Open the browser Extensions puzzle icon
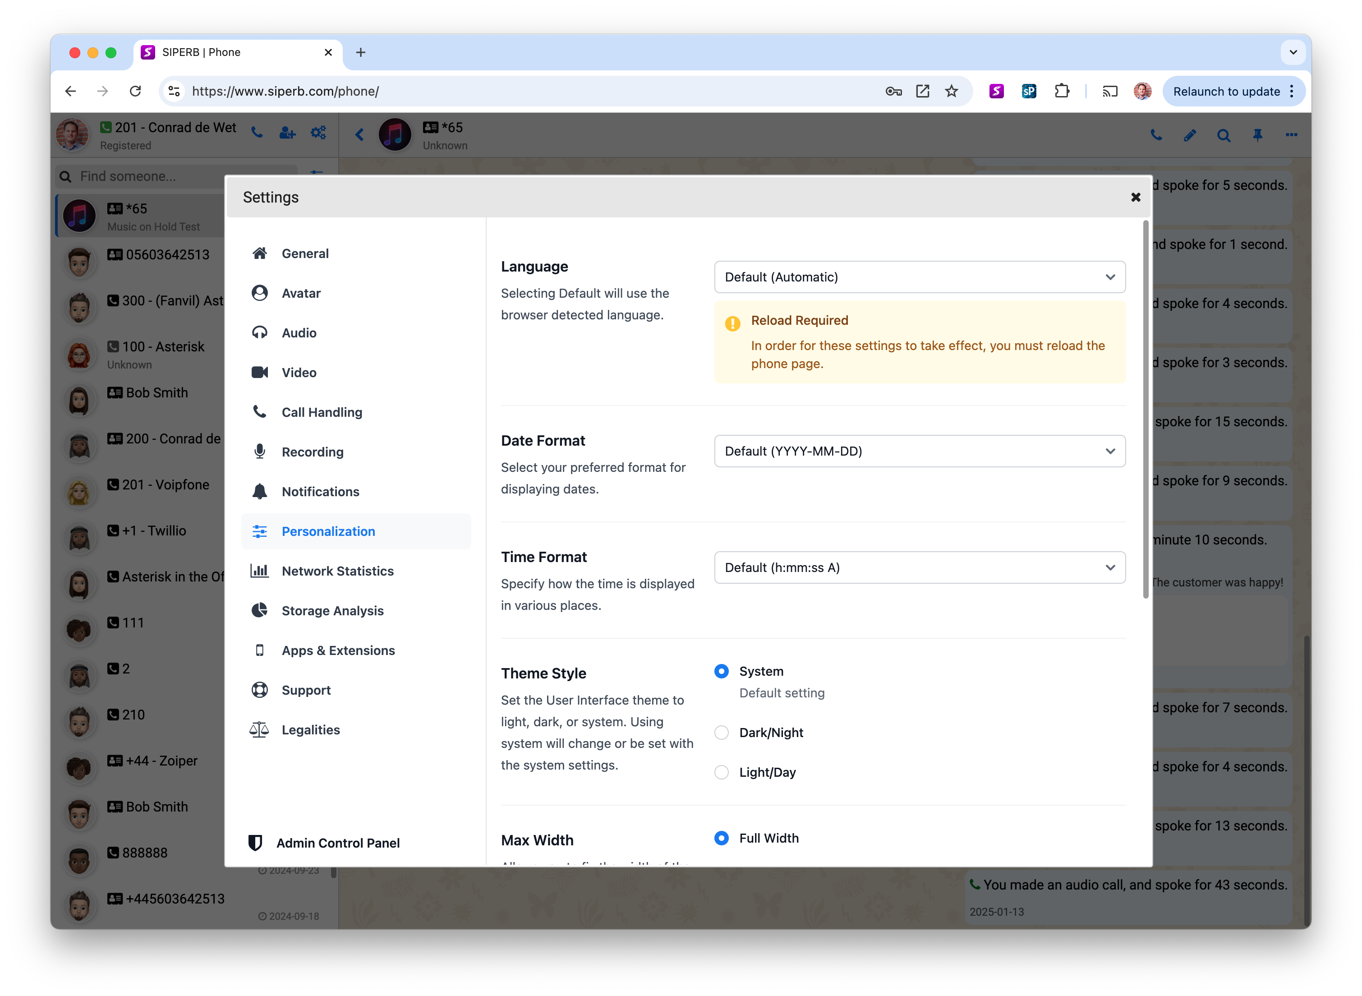Image resolution: width=1362 pixels, height=996 pixels. (1062, 91)
